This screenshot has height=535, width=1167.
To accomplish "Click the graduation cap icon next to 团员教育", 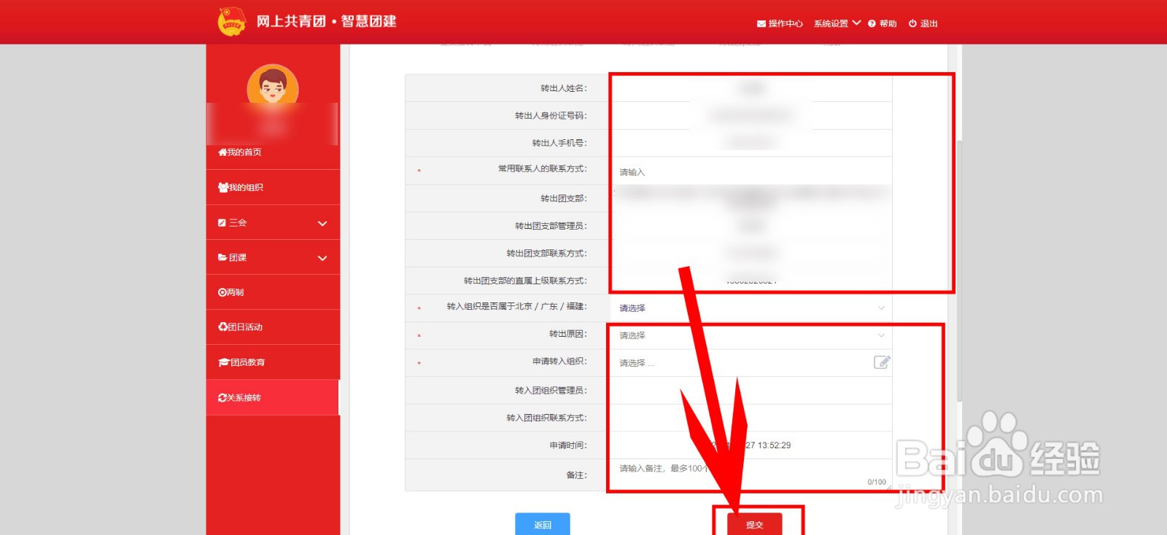I will (x=224, y=362).
